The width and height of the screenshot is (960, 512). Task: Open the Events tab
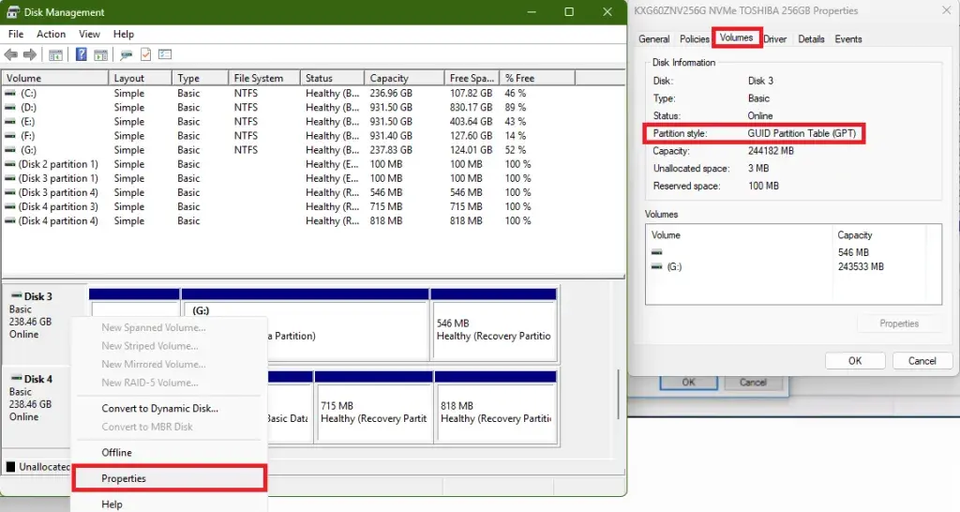click(x=848, y=39)
